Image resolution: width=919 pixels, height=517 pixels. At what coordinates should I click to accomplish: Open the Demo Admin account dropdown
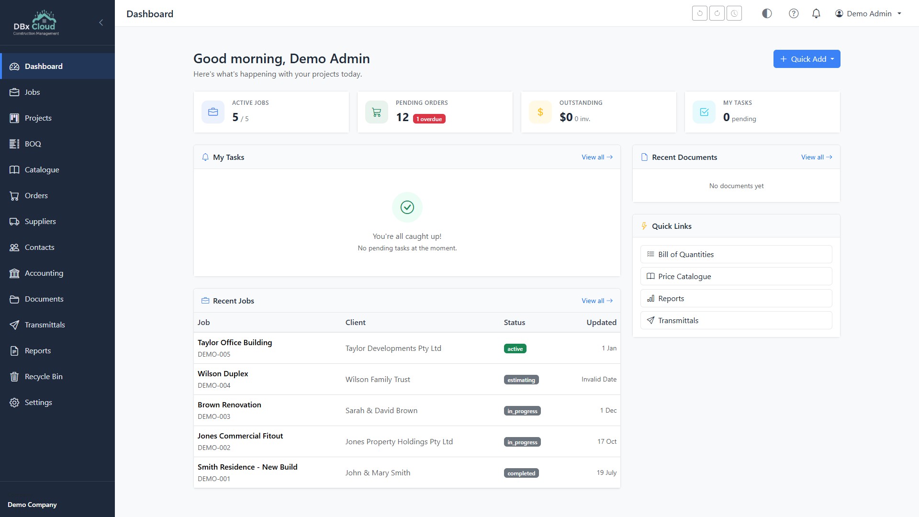pos(868,13)
